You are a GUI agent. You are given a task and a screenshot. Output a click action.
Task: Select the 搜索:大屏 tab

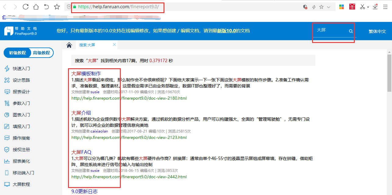[x=87, y=45]
